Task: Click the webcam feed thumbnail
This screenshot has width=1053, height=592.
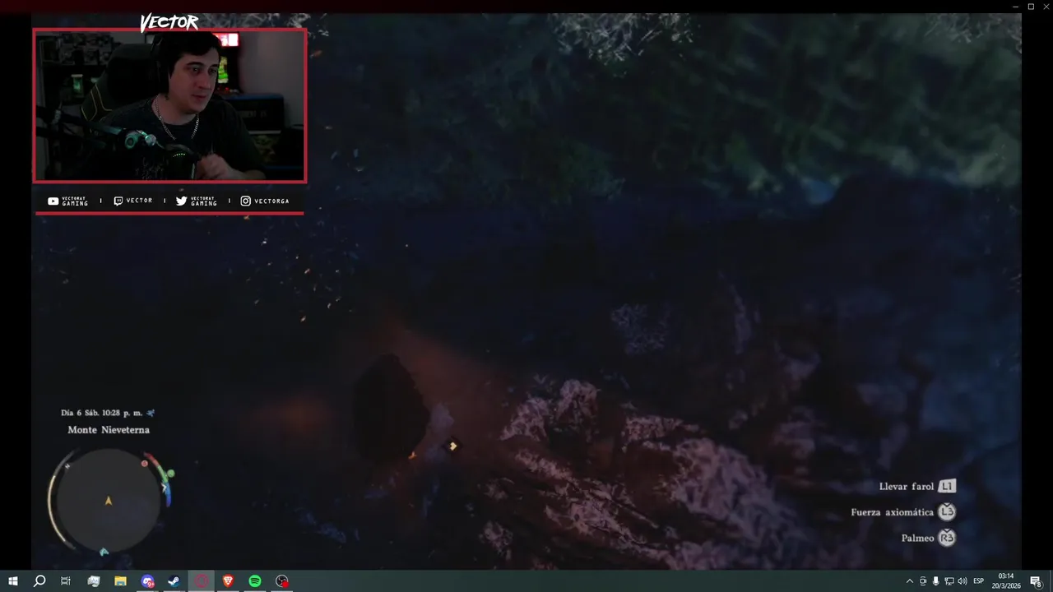Action: tap(169, 105)
